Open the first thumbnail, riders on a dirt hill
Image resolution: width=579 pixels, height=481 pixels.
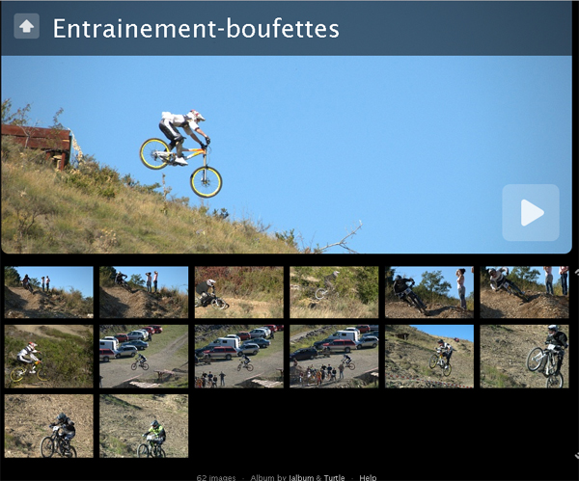click(49, 292)
